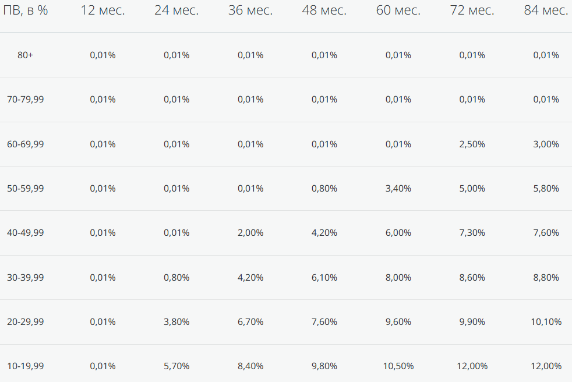Click the 3,40% cell under 60 мес.

click(398, 189)
